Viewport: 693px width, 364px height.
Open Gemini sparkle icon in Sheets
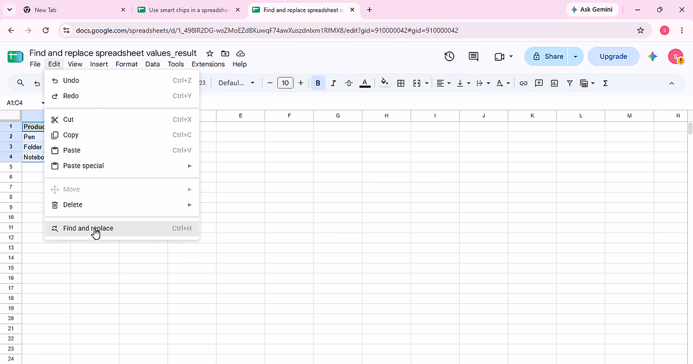coord(653,57)
